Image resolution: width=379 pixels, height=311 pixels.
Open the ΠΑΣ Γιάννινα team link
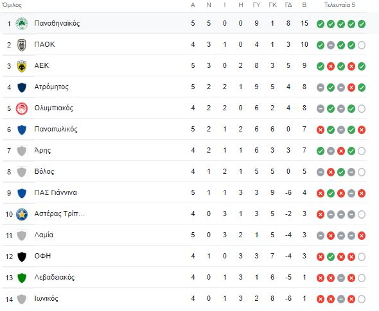tap(56, 192)
